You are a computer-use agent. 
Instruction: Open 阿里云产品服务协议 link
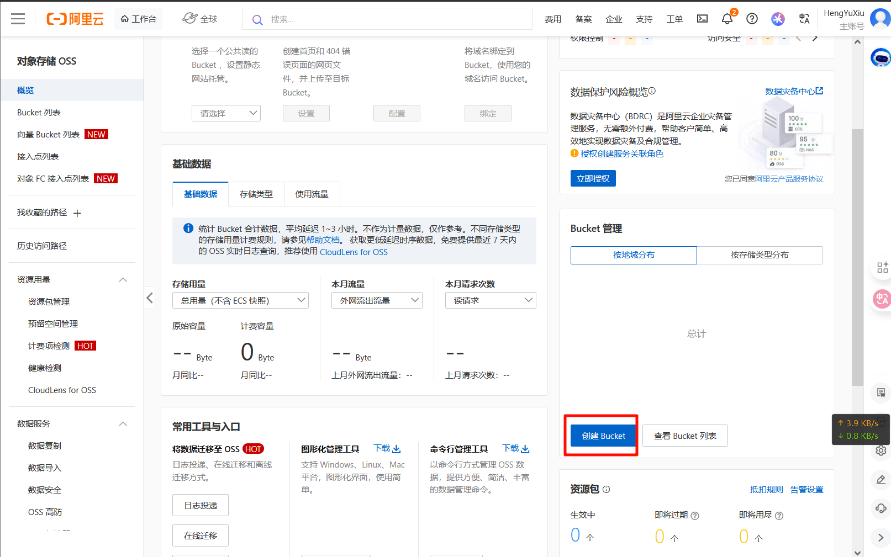coord(789,179)
